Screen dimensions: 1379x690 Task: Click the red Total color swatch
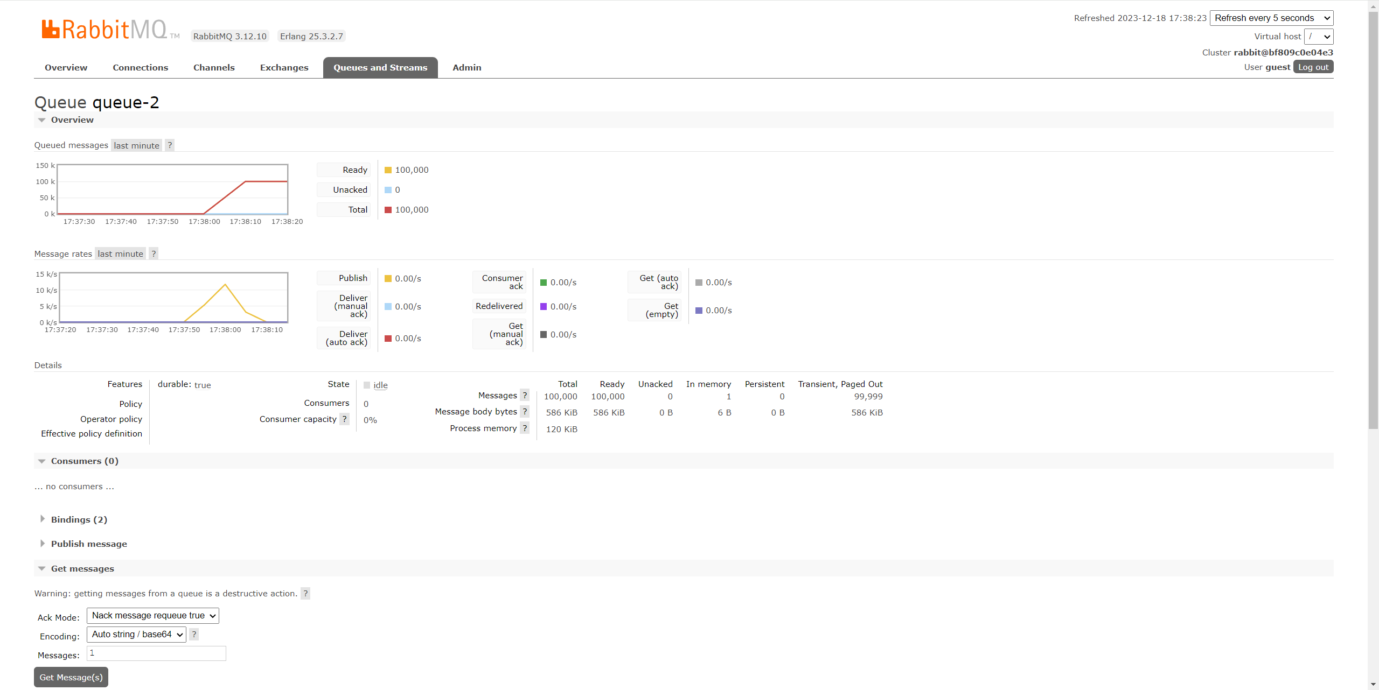click(388, 210)
